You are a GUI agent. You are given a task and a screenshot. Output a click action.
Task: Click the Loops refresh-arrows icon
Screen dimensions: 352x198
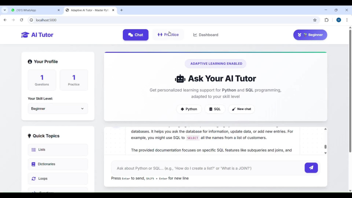(x=34, y=179)
